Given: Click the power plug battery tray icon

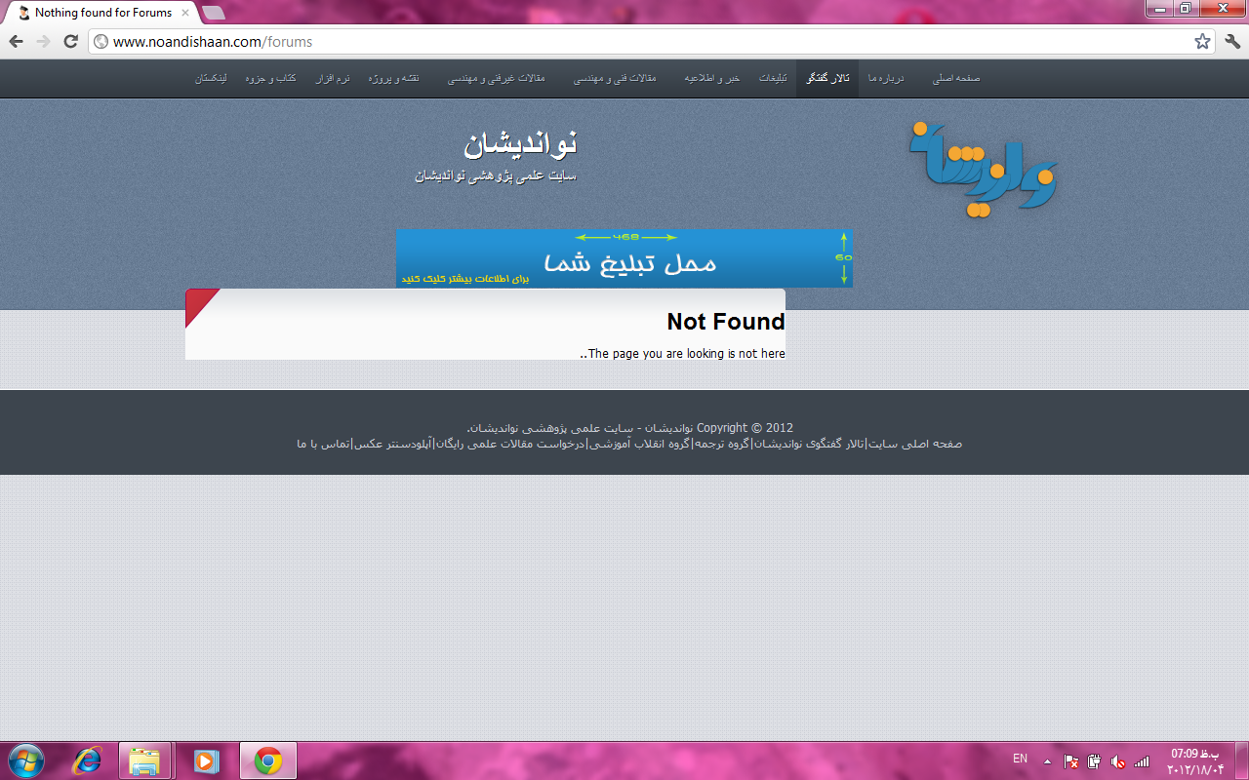Looking at the screenshot, I should click(1094, 761).
